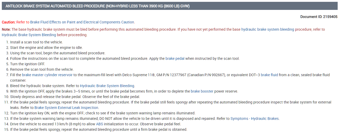
Task: Click the brake booster link
Action: tap(202, 91)
